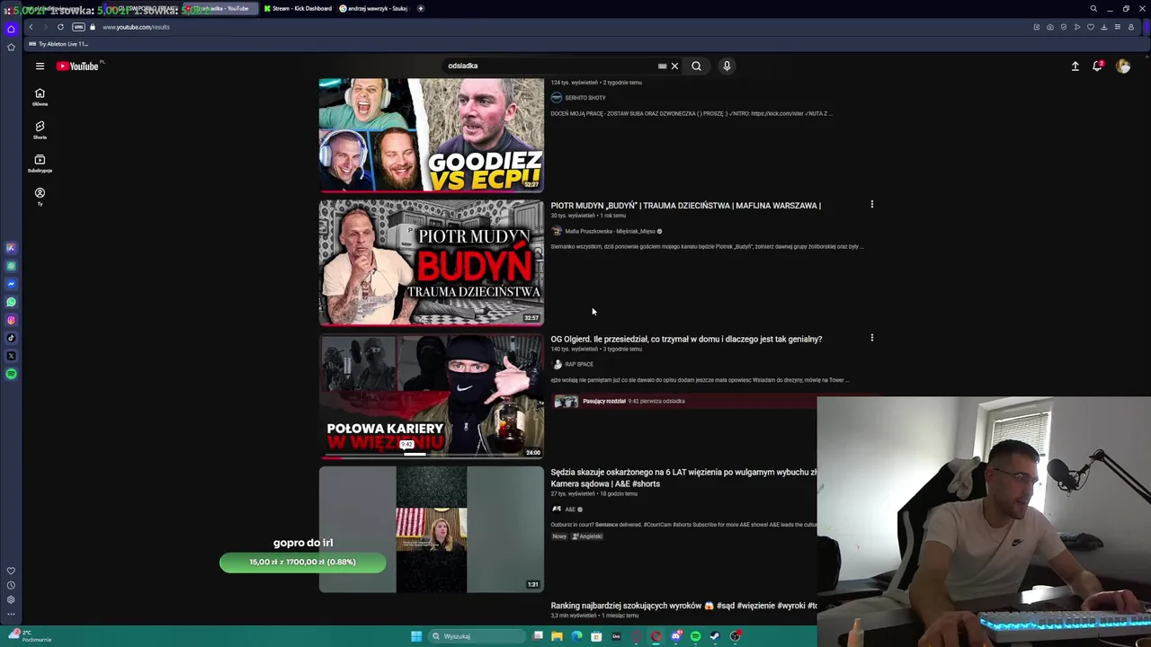Click the Ranking najbardziej szokujących wyroków title

point(683,606)
